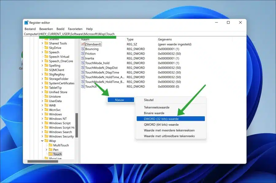Expand the Pen subkey node
Viewport: 276px width, 183px height.
point(47,150)
